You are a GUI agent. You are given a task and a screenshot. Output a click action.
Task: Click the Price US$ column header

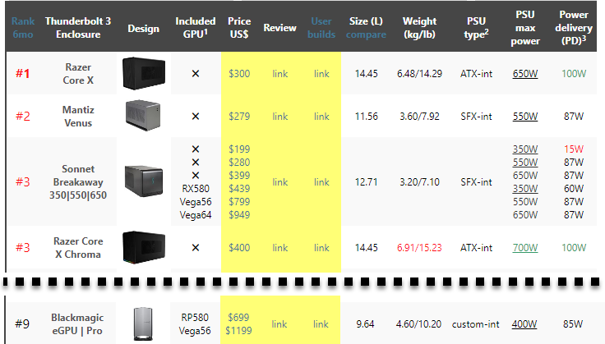[x=239, y=28]
